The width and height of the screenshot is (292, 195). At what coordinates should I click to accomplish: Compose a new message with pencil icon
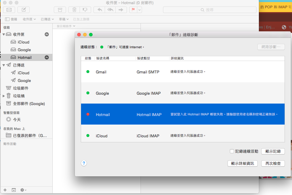[24, 10]
